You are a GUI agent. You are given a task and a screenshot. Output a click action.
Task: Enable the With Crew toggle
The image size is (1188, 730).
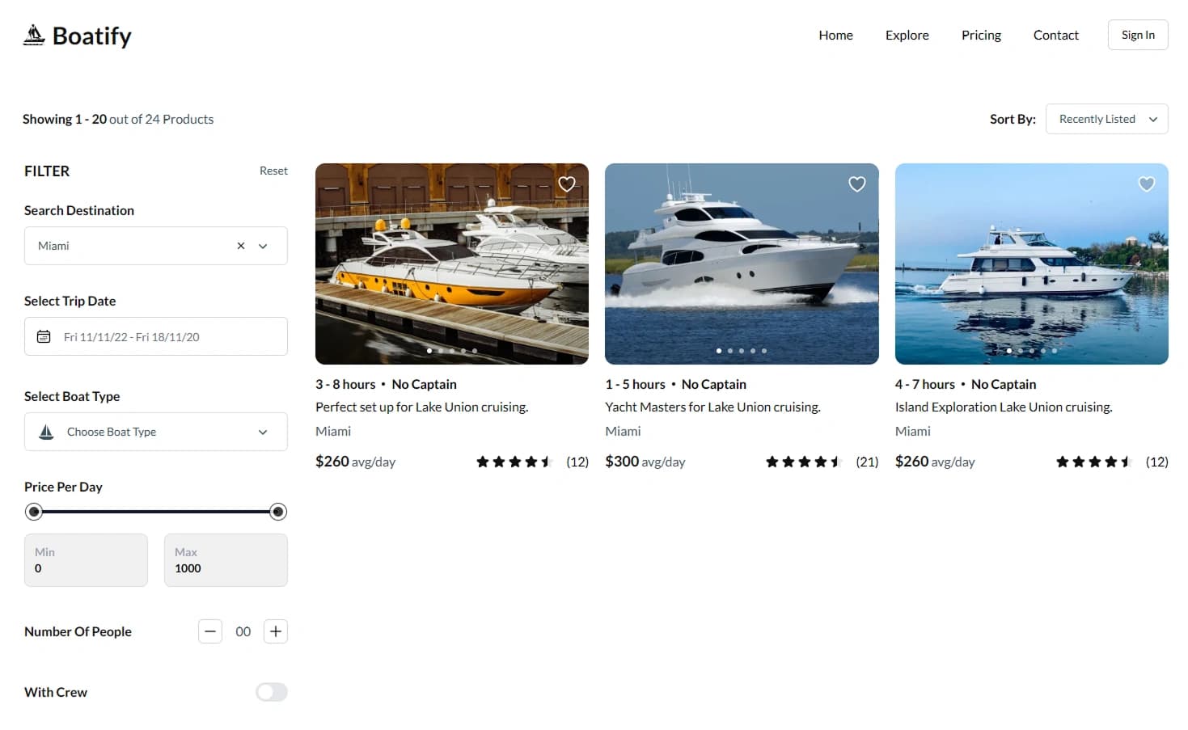(271, 692)
